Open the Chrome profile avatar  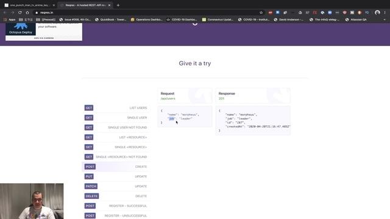pos(377,12)
